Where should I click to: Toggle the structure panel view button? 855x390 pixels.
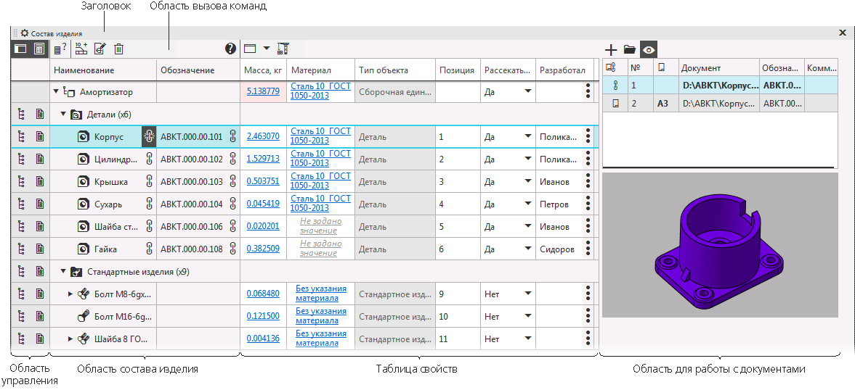20,49
